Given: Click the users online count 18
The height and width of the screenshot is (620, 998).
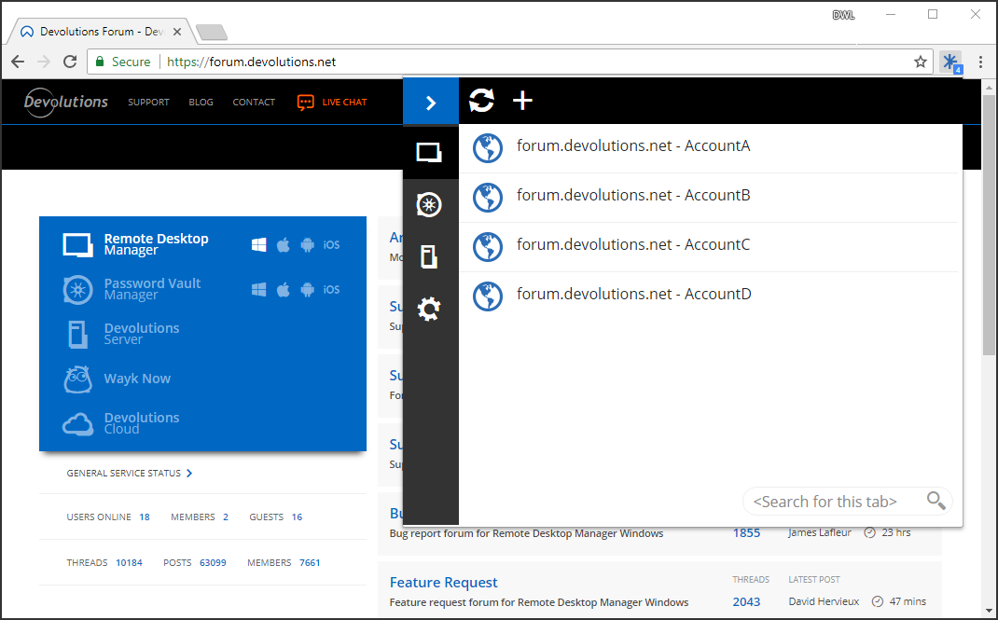Looking at the screenshot, I should pyautogui.click(x=145, y=517).
